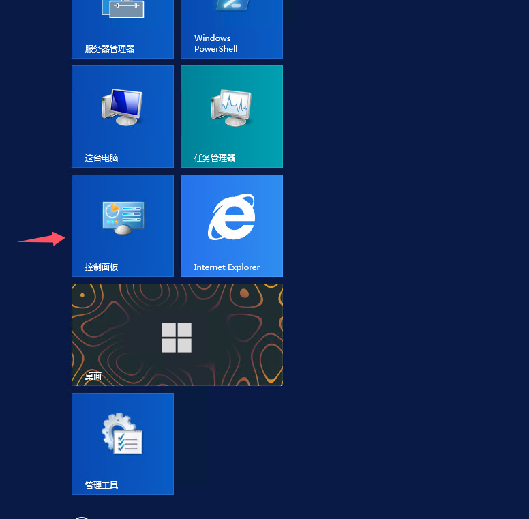Start 任务管理器 (Task Manager) via its icon
This screenshot has height=519, width=529.
[232, 107]
